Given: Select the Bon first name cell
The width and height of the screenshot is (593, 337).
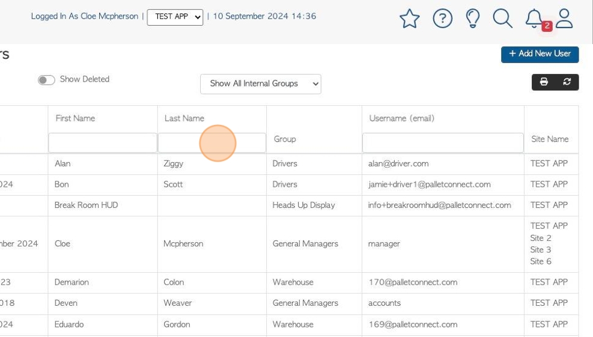Looking at the screenshot, I should [62, 184].
